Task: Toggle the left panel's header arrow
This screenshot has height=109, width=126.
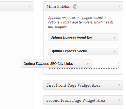Action: tap(30, 6)
